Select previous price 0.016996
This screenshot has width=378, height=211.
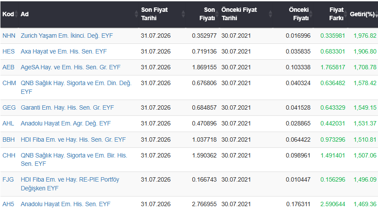click(298, 36)
